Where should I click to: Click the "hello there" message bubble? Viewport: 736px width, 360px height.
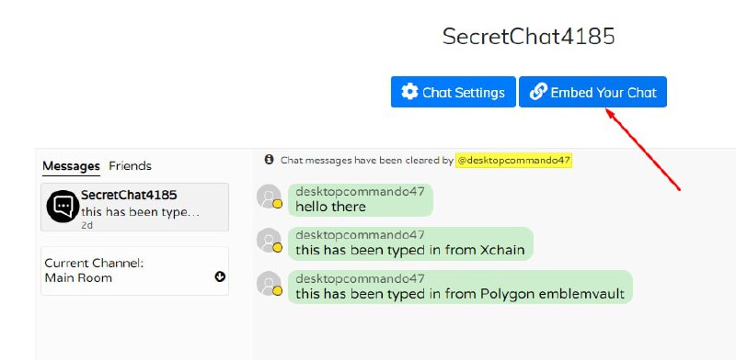coord(360,199)
